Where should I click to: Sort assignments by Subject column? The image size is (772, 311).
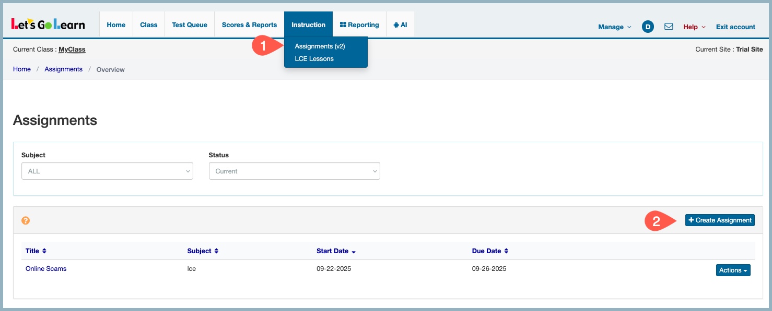(x=203, y=251)
